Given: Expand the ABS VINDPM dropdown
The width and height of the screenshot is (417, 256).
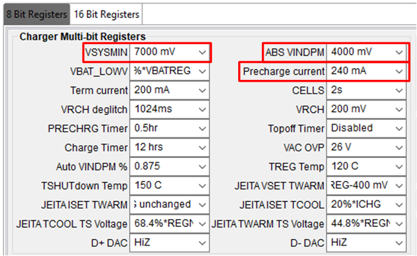Looking at the screenshot, I should (x=367, y=53).
